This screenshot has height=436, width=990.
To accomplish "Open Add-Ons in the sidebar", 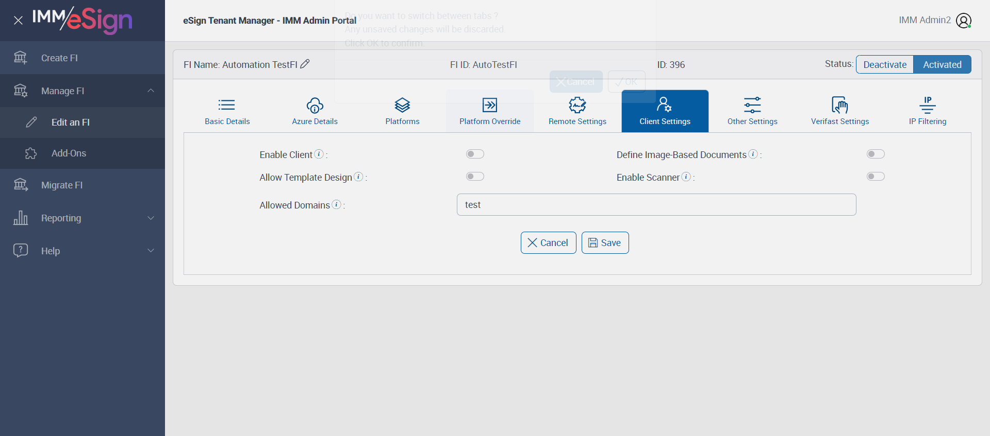I will pos(82,153).
